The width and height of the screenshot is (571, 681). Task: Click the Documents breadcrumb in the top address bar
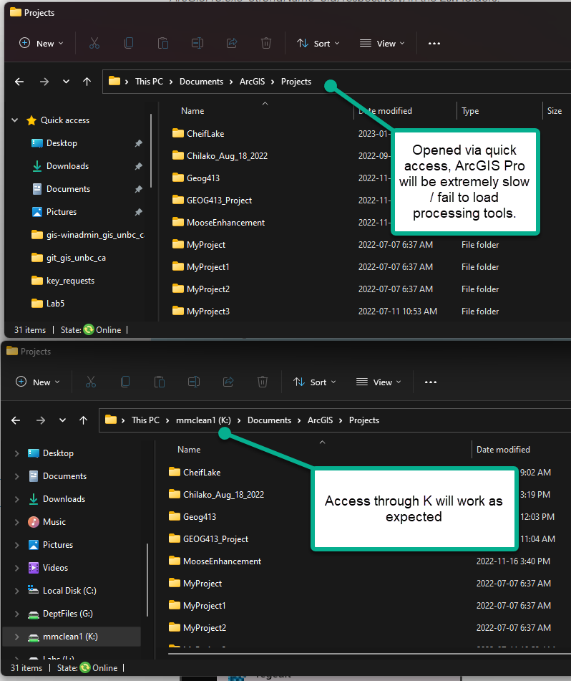click(x=201, y=81)
